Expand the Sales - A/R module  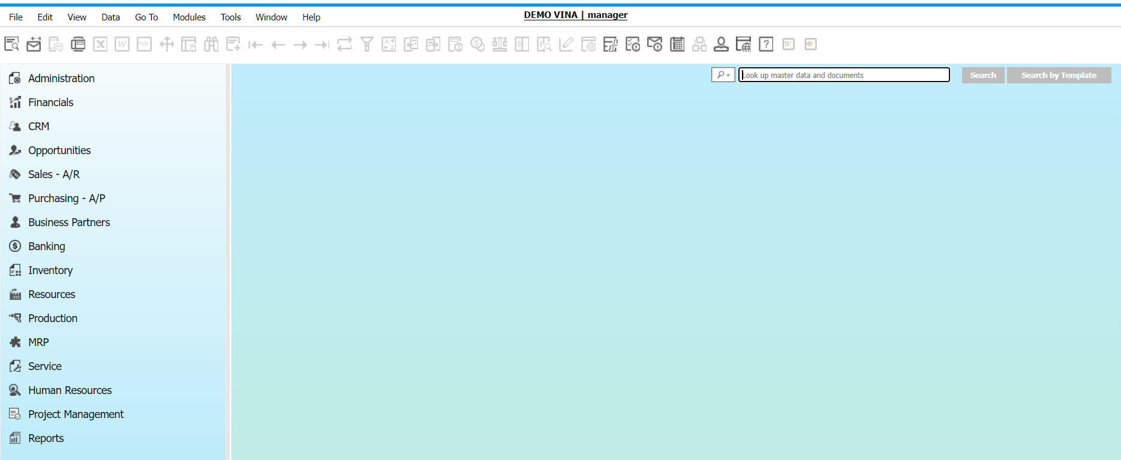click(54, 175)
